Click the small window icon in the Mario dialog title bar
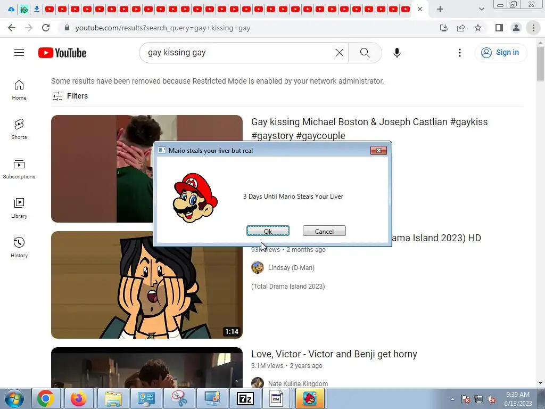Image resolution: width=545 pixels, height=409 pixels. pos(162,150)
